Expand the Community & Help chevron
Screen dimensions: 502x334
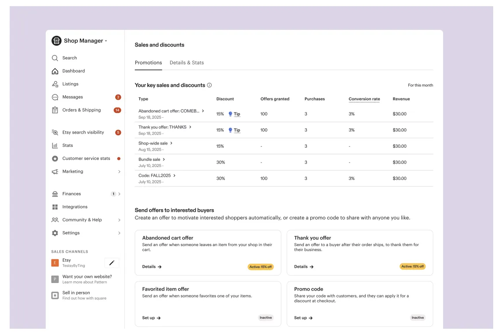(119, 220)
